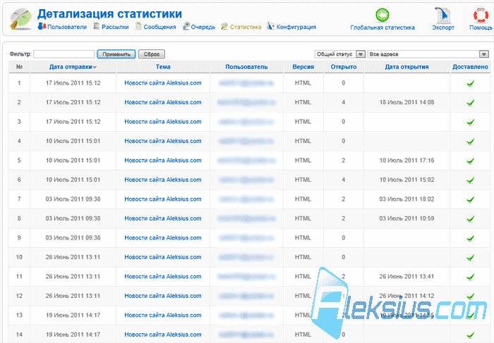Sort by Пользователь column header

[x=246, y=67]
